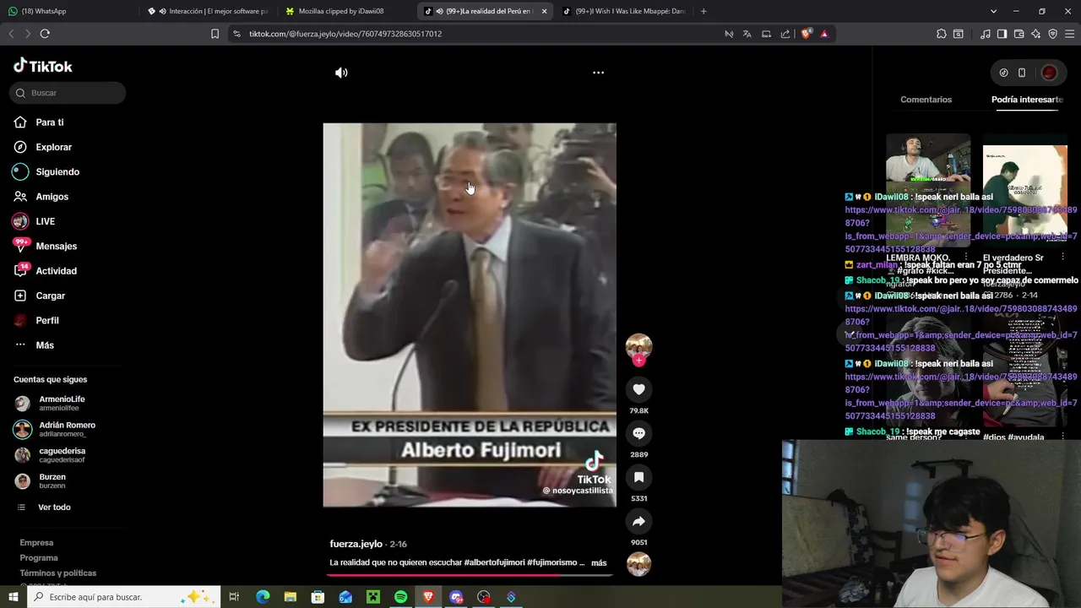Image resolution: width=1081 pixels, height=608 pixels.
Task: Switch to 'I Wish I Was Like Mbappé' tab
Action: pos(625,11)
